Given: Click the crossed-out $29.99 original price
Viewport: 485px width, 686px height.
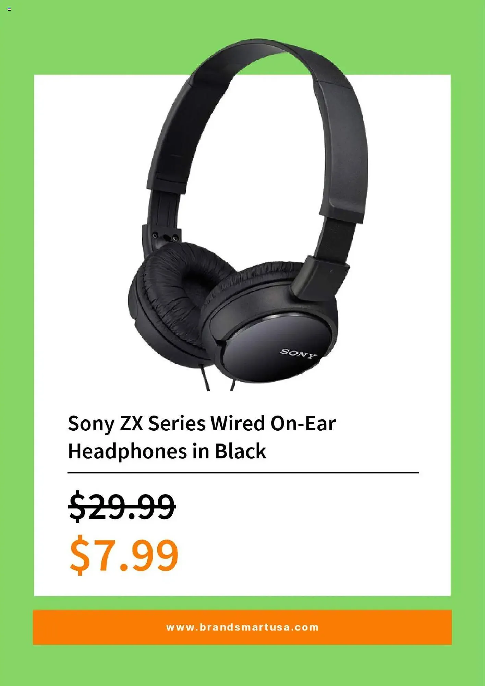Looking at the screenshot, I should click(122, 506).
